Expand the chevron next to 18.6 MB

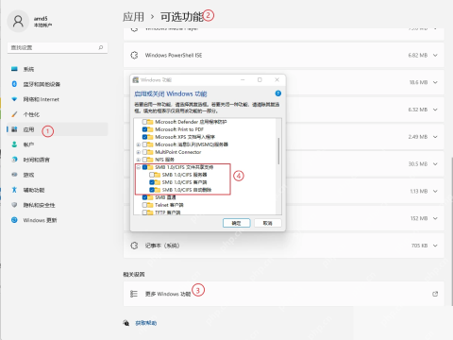[x=435, y=82]
